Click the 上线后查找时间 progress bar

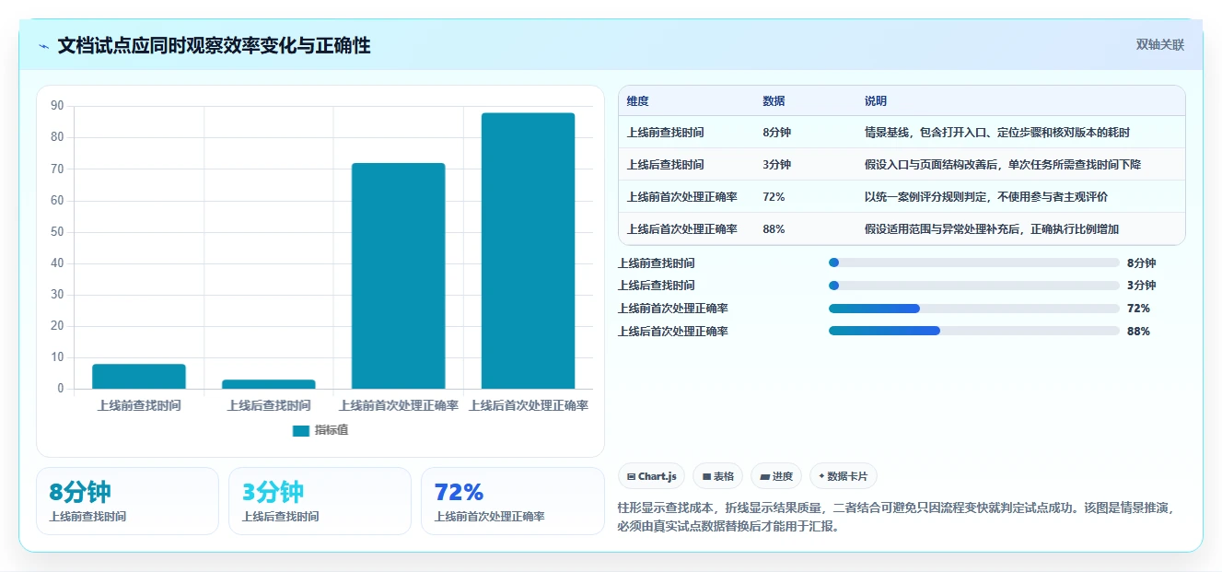pos(974,286)
